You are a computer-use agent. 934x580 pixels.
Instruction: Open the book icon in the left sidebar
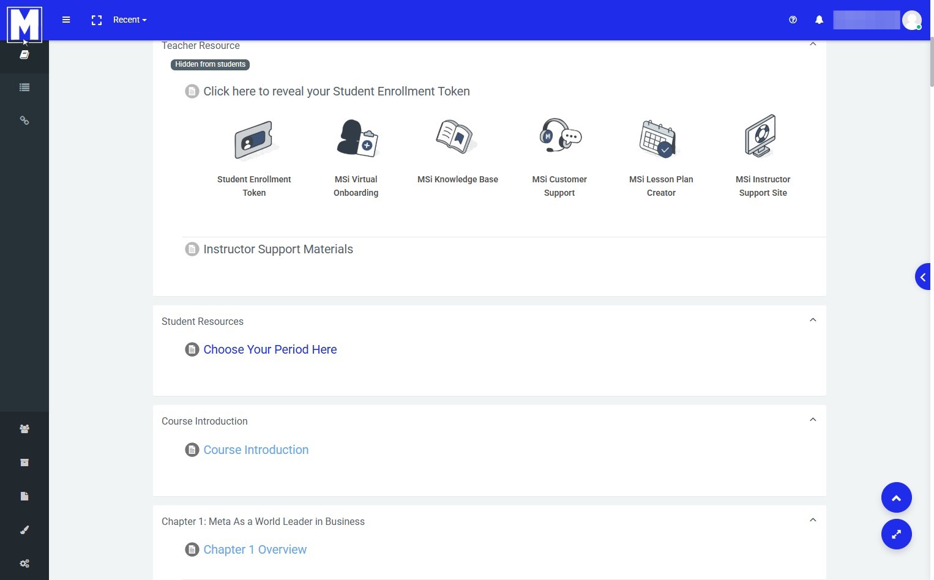click(24, 54)
